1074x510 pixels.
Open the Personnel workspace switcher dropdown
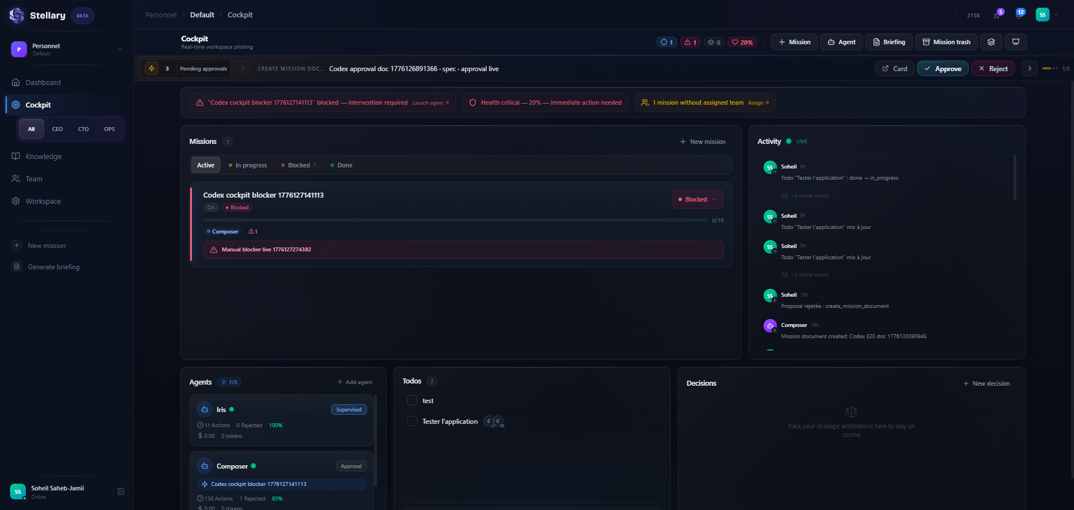click(67, 49)
